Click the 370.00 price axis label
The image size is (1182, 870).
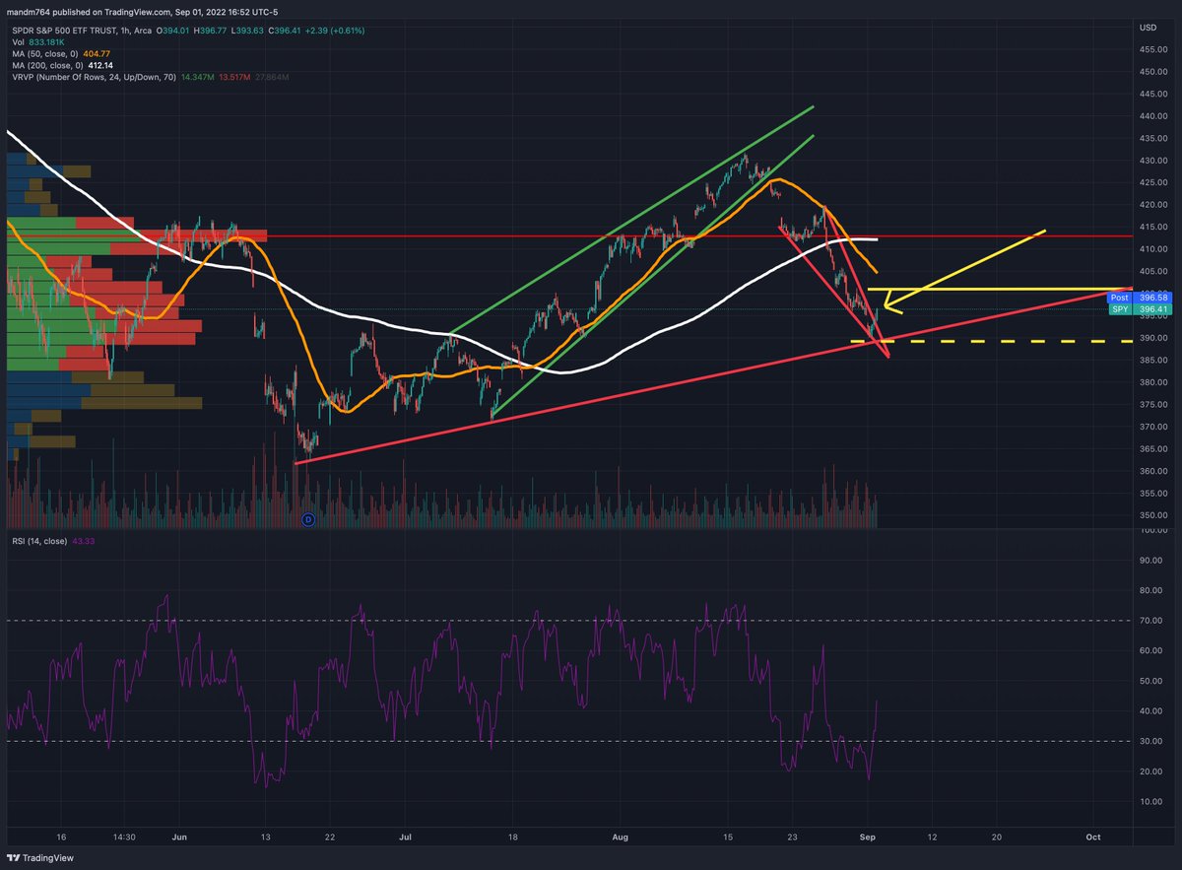[x=1151, y=427]
